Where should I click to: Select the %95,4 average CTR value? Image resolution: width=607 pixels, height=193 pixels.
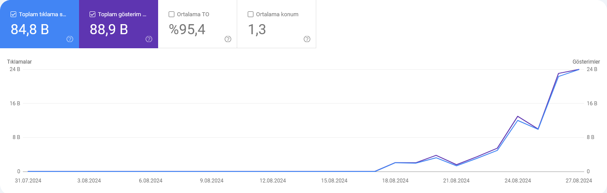pos(187,29)
